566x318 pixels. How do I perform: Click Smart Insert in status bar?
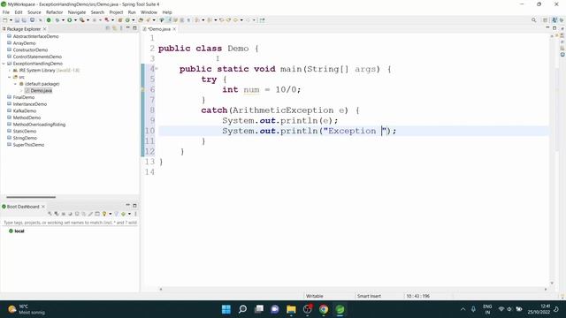click(369, 296)
